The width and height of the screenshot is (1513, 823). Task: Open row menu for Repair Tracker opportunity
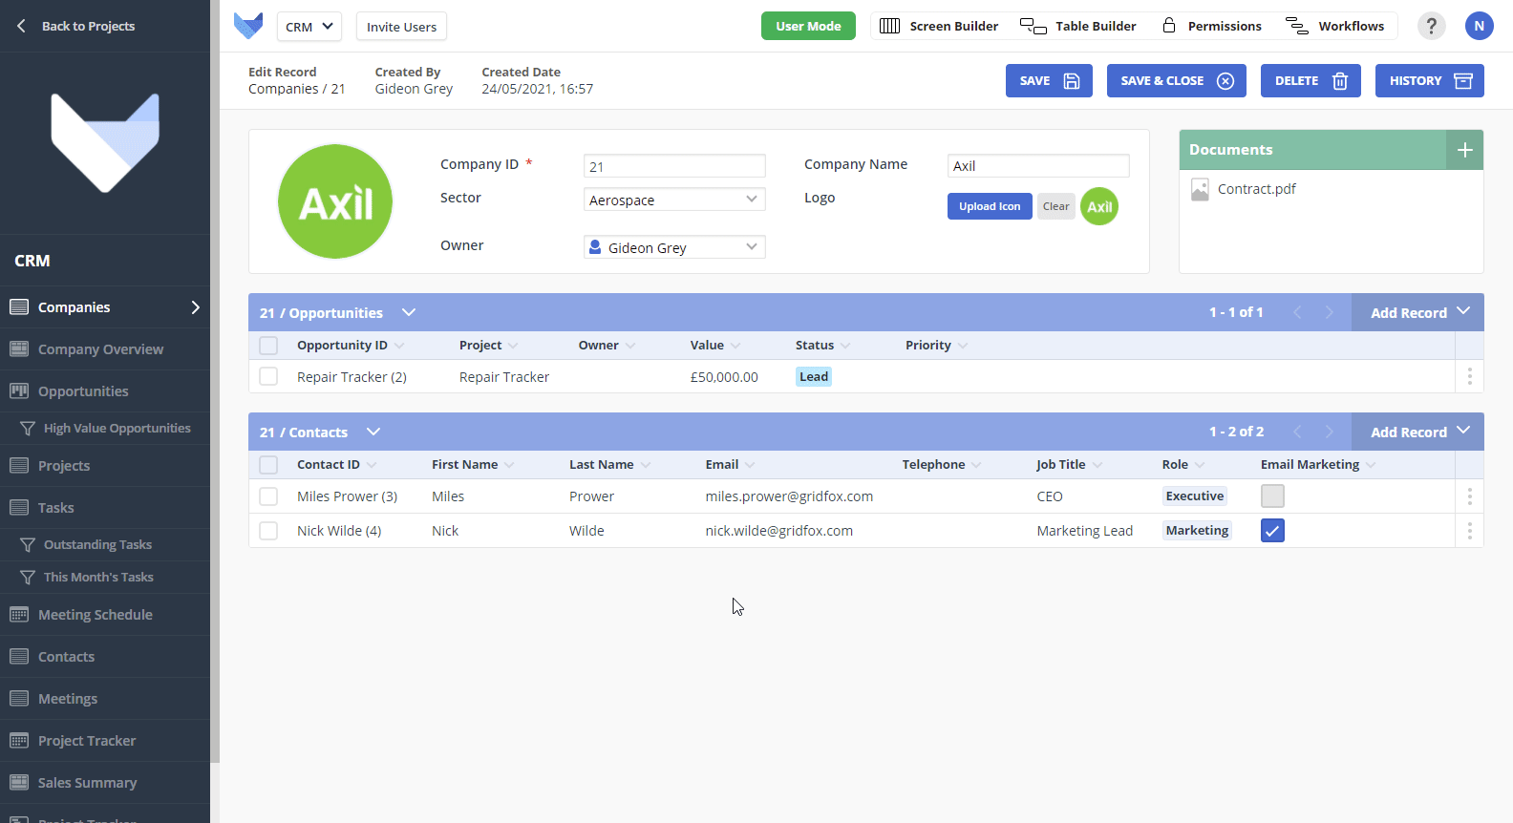(x=1469, y=377)
